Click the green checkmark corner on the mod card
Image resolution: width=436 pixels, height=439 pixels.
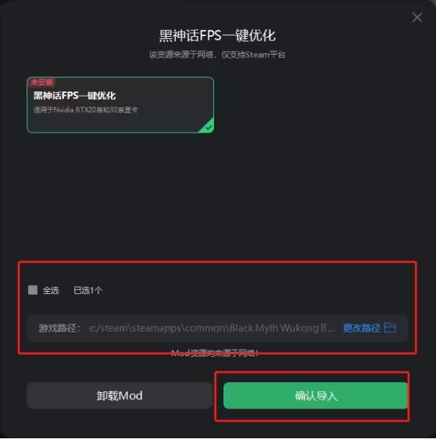[208, 127]
